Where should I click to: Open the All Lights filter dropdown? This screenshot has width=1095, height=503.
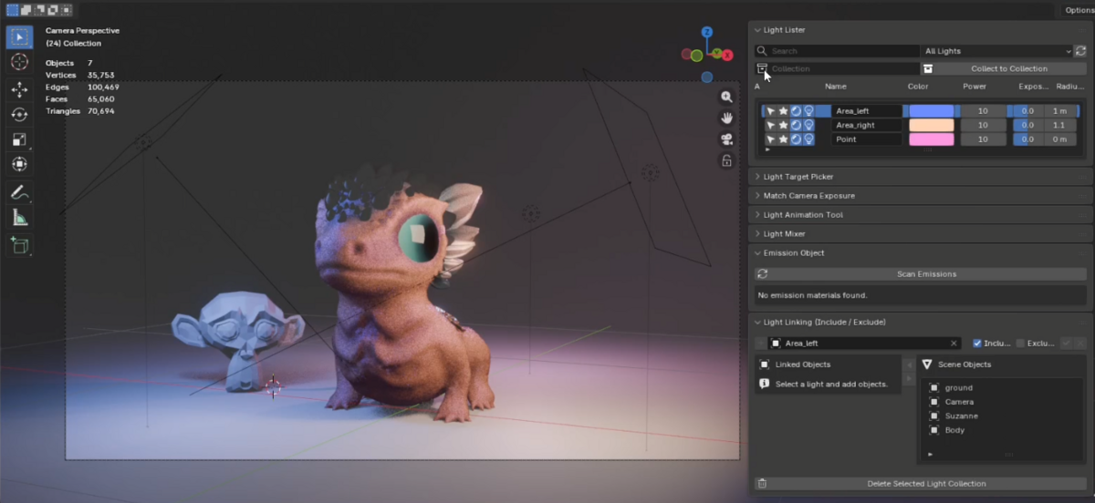(x=996, y=51)
